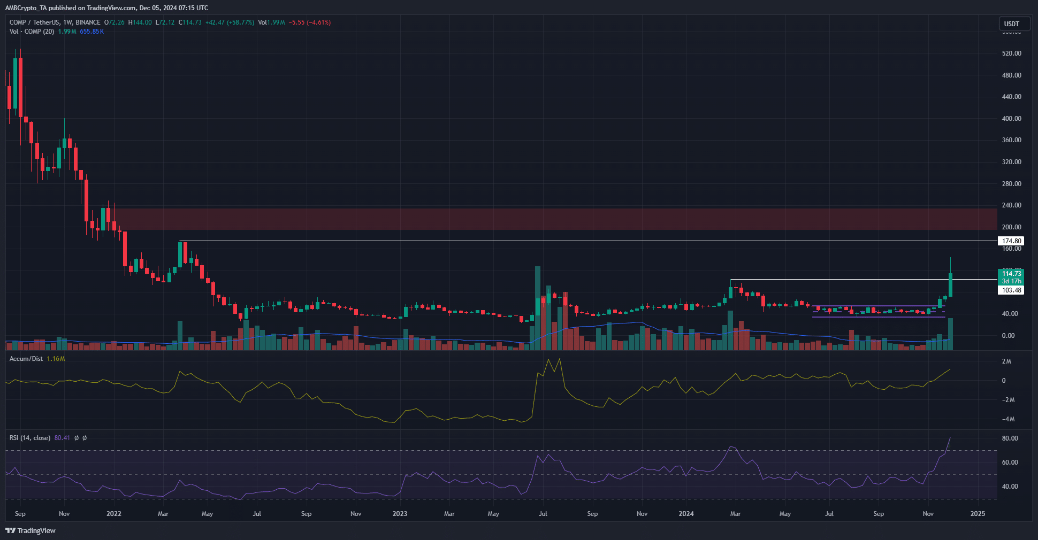Click the 2025 label on time axis
Viewport: 1038px width, 540px height.
click(x=978, y=514)
